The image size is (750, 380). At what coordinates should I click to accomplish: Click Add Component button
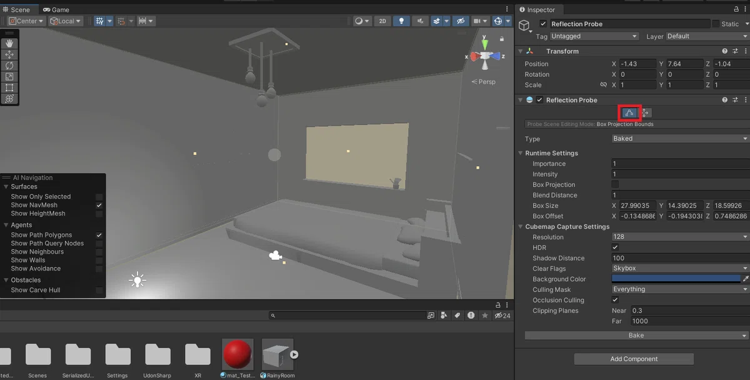634,359
